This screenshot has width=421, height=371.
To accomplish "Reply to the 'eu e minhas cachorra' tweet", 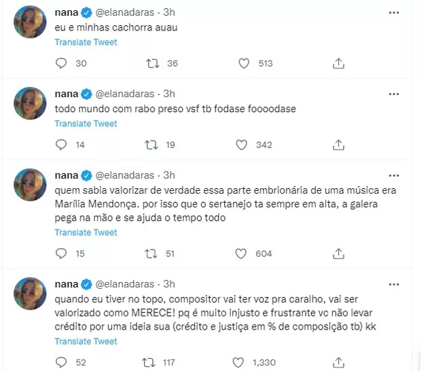I will (61, 63).
